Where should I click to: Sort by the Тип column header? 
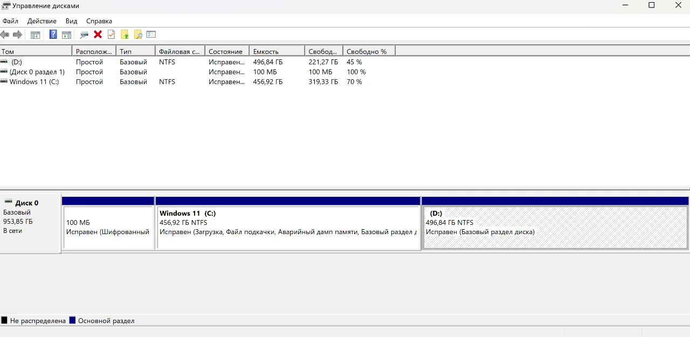(136, 51)
